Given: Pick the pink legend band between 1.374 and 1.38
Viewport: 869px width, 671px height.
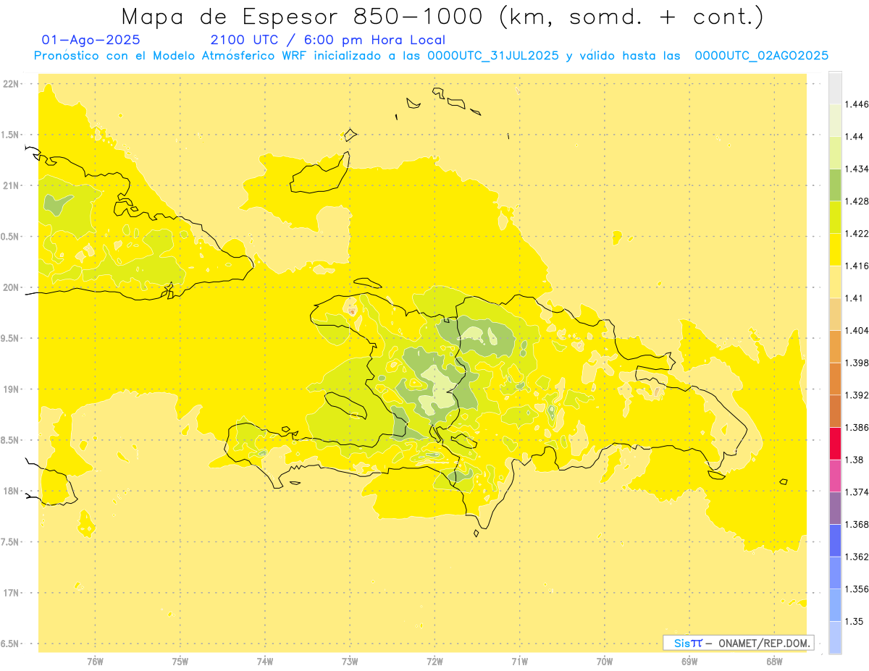Looking at the screenshot, I should [x=835, y=476].
